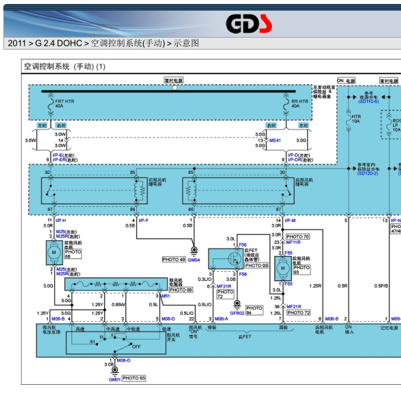Screen dimensions: 401x394
Task: Click M06-B link beside 1.25Y wire
Action: pos(58,319)
